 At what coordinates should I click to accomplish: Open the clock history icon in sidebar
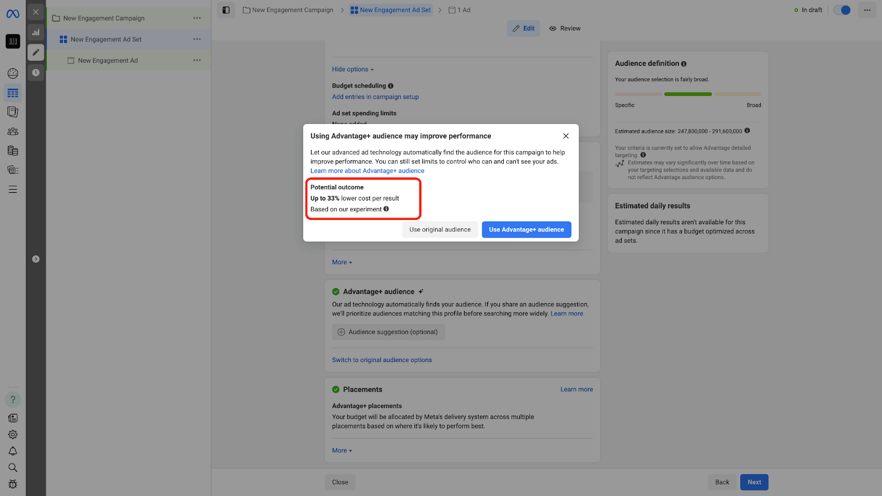coord(36,72)
